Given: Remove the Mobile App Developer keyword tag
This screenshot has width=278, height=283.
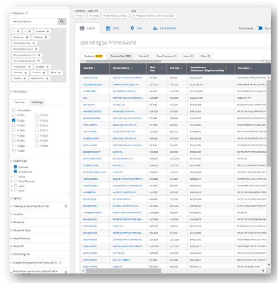Looking at the screenshot, I should pyautogui.click(x=33, y=43).
